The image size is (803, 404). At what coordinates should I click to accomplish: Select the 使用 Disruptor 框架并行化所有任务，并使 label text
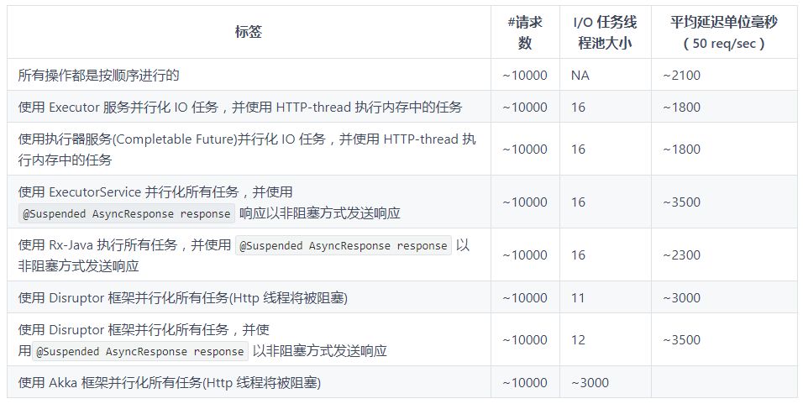pyautogui.click(x=144, y=329)
